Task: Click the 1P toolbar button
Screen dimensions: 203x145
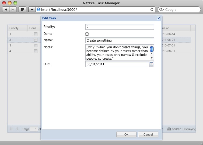Action: click(22, 9)
